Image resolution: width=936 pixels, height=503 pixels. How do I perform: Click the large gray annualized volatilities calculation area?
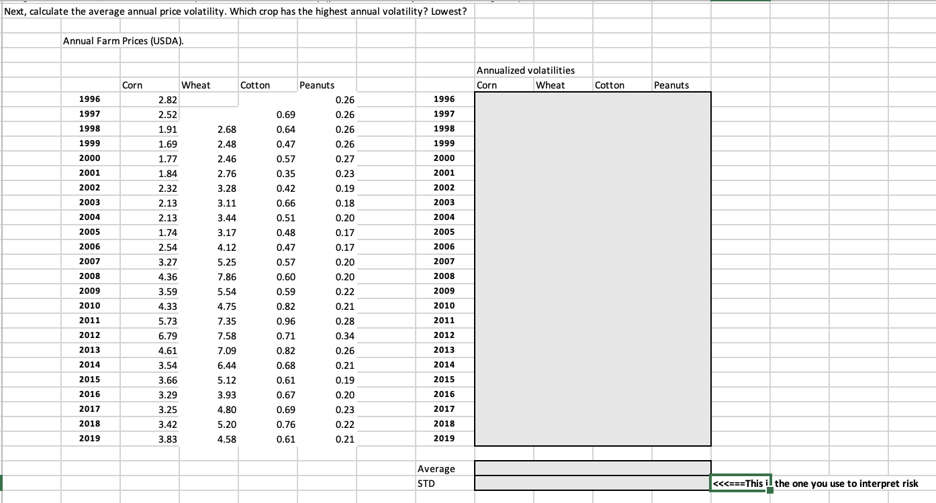(x=592, y=268)
